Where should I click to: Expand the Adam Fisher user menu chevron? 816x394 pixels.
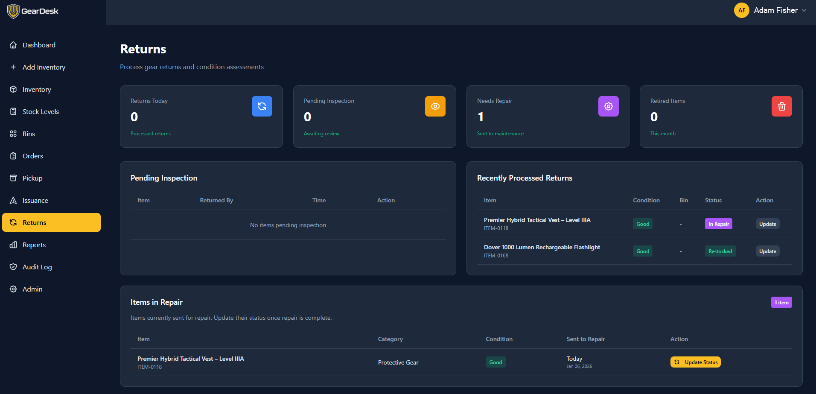(804, 10)
